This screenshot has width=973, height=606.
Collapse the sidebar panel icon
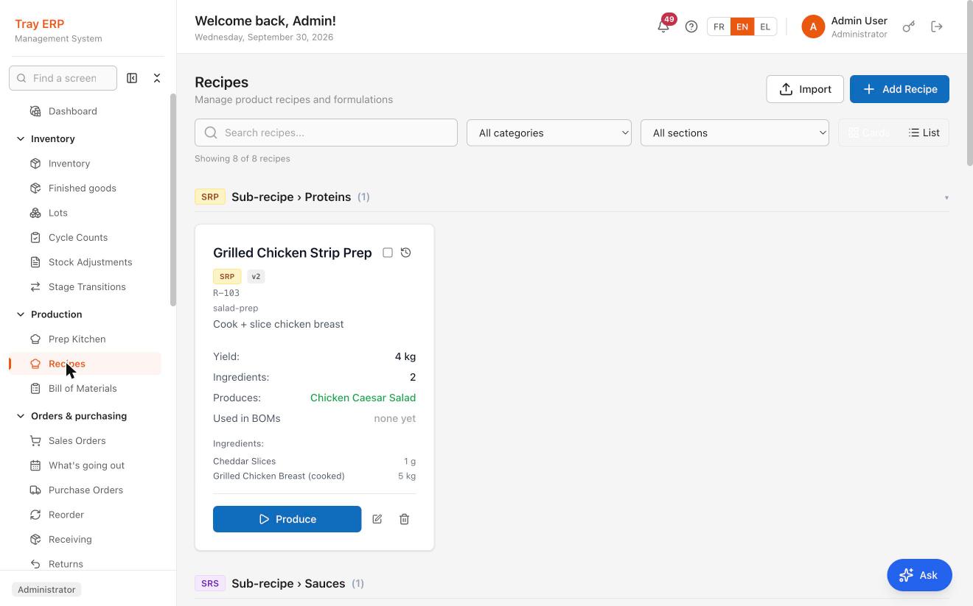pyautogui.click(x=132, y=78)
